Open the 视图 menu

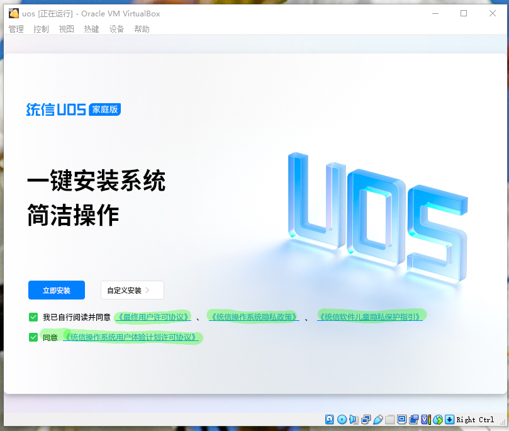pos(66,29)
